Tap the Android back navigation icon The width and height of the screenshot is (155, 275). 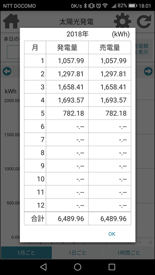click(x=43, y=267)
